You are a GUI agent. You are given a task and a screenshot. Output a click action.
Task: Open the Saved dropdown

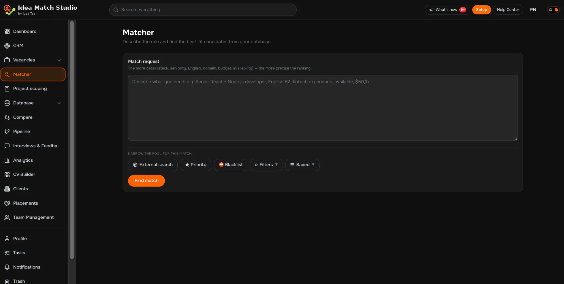point(302,165)
